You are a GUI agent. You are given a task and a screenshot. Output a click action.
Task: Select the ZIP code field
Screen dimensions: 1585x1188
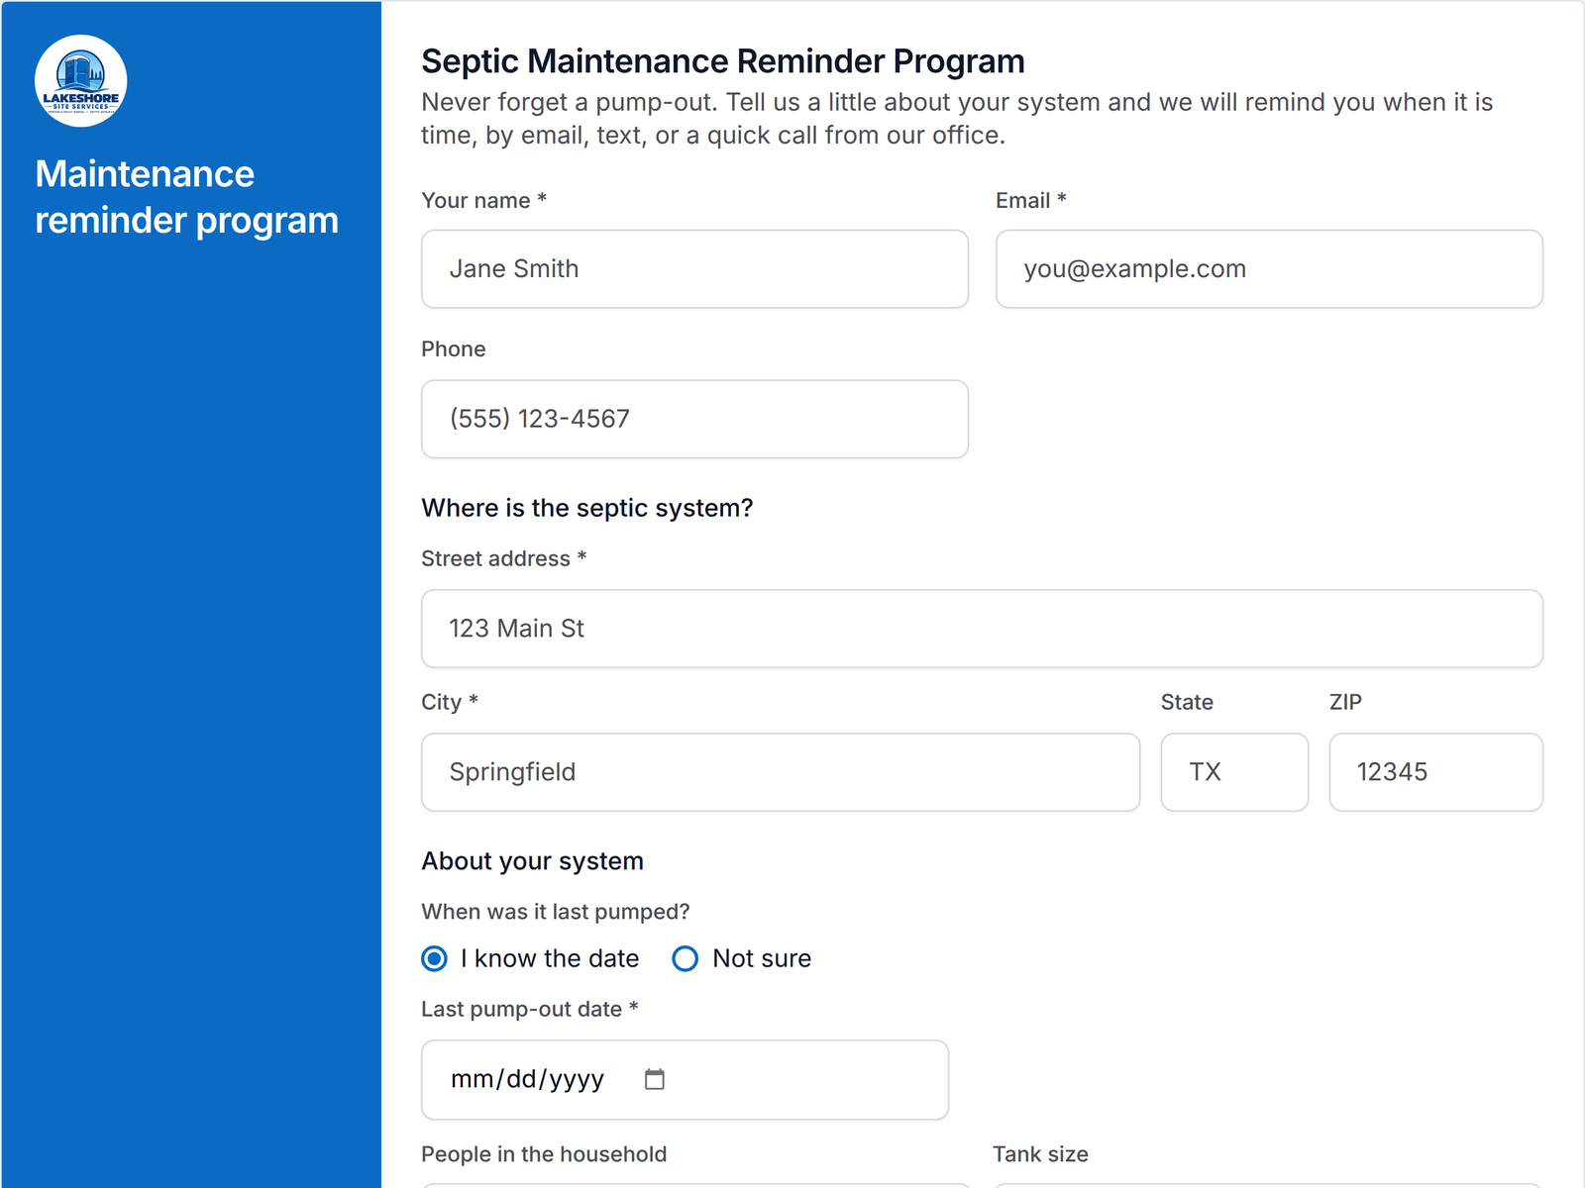1435,772
